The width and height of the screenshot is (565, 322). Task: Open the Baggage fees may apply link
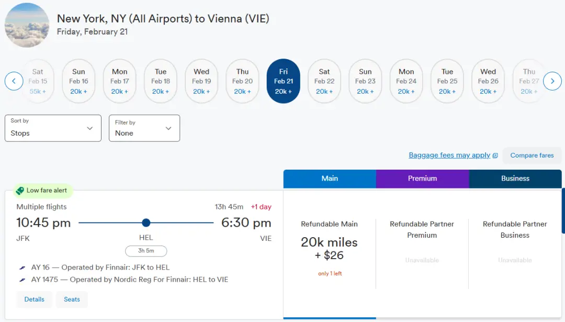(x=449, y=156)
